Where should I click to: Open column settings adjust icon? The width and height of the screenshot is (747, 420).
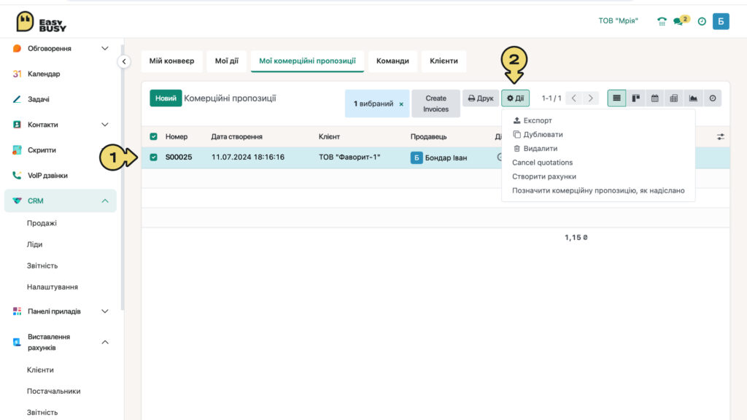coord(720,136)
